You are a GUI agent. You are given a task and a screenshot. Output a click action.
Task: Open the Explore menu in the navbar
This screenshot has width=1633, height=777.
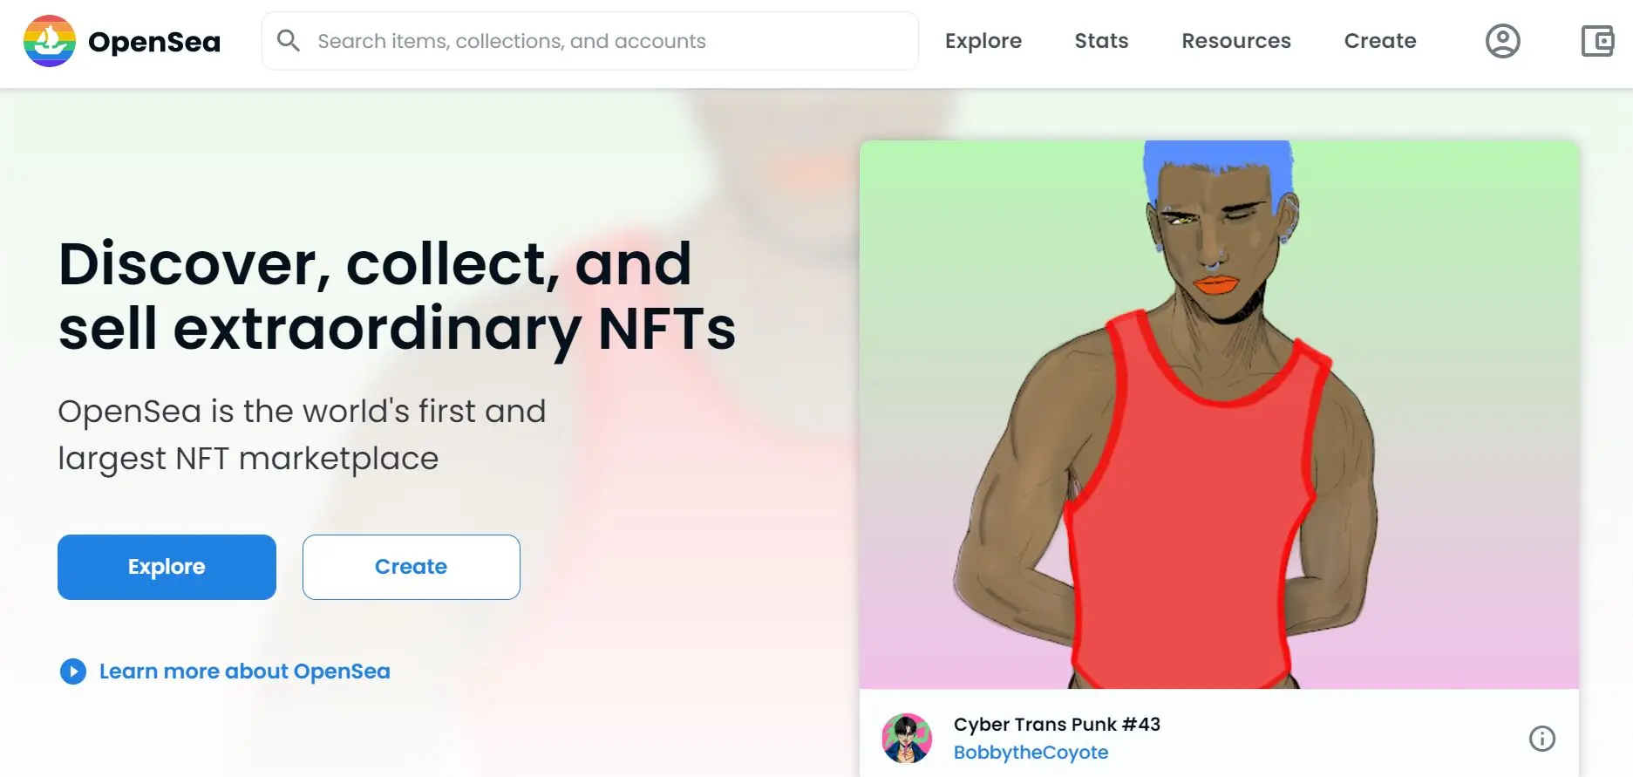(x=983, y=41)
